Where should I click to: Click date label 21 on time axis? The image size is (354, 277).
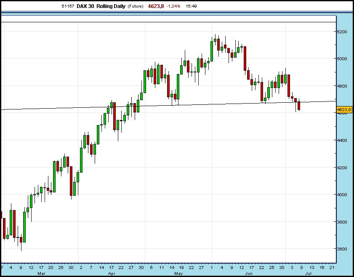point(332,268)
